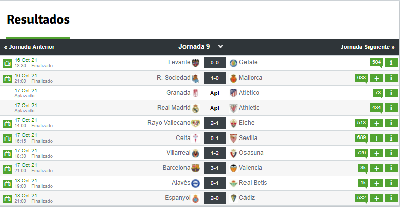Open info icon for Levante-Getafe match

pos(391,62)
